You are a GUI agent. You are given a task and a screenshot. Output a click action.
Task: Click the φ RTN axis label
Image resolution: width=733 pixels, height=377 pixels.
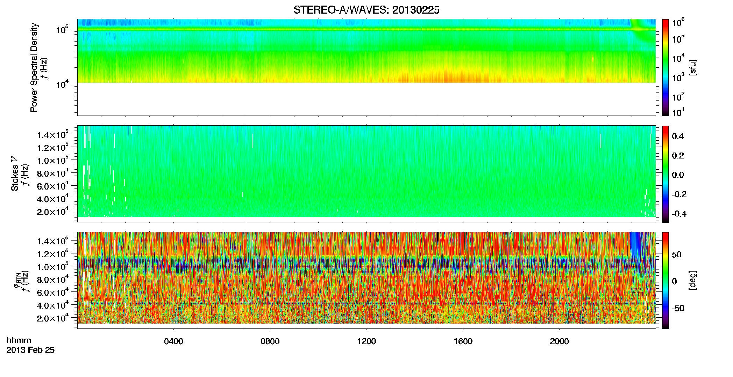click(x=16, y=280)
